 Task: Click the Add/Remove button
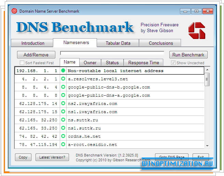[36, 55]
